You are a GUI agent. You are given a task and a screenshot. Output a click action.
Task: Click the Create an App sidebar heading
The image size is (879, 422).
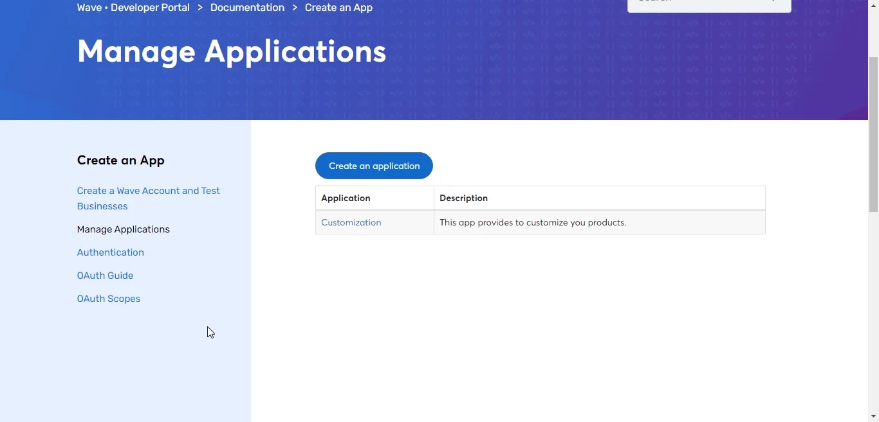coord(121,160)
